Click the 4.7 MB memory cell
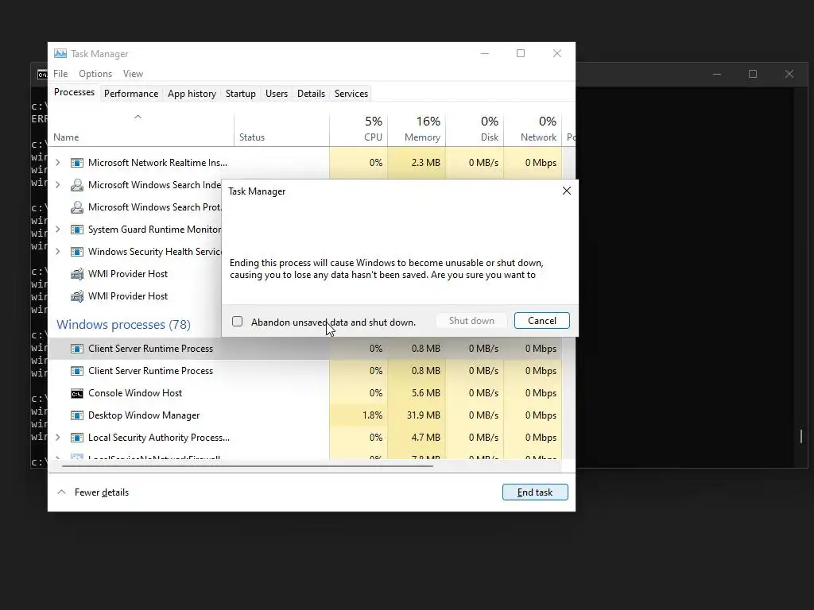 coord(417,438)
